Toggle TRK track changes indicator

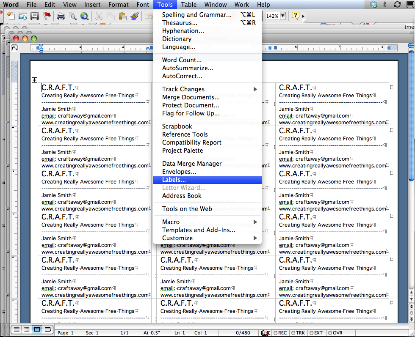(x=298, y=333)
